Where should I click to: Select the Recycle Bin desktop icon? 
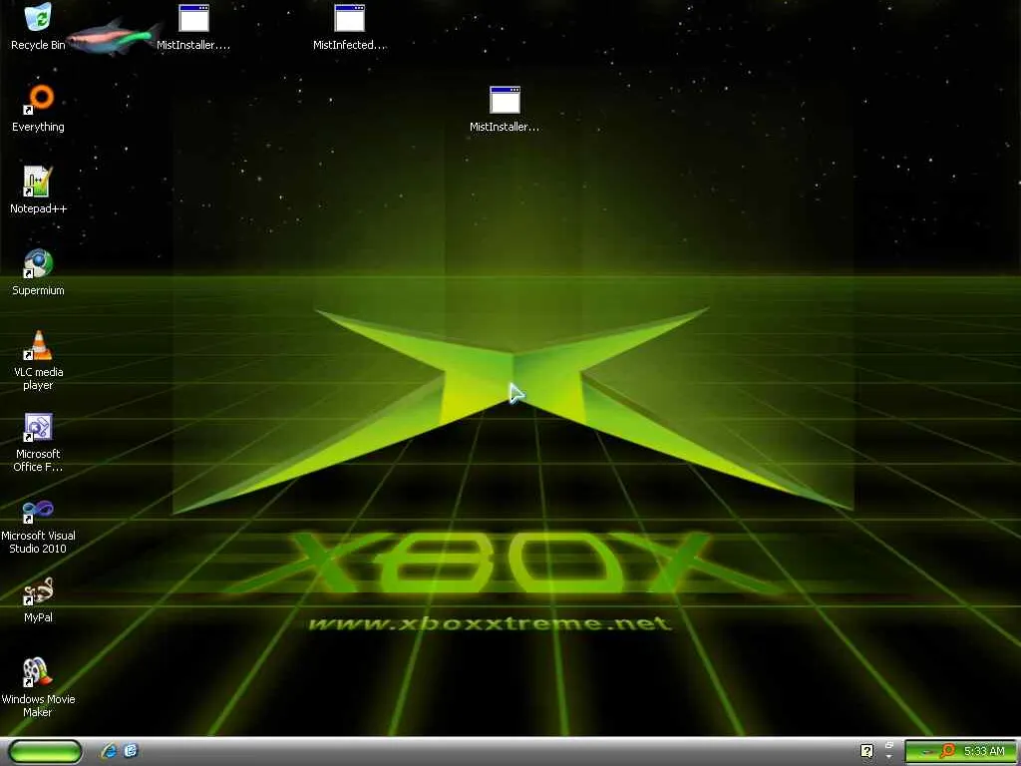38,27
